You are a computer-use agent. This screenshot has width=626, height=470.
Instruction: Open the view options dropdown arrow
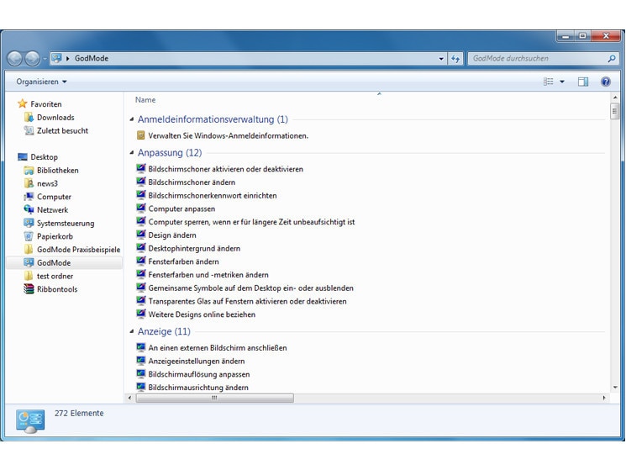click(x=562, y=82)
